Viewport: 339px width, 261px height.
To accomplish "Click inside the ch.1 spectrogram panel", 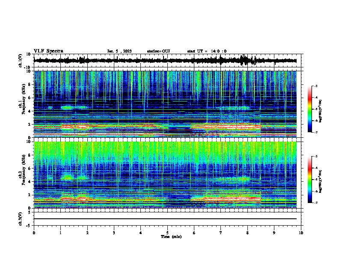I will [x=165, y=104].
